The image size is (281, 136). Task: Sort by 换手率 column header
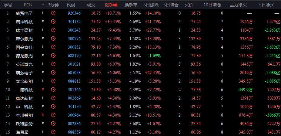pos(131,5)
